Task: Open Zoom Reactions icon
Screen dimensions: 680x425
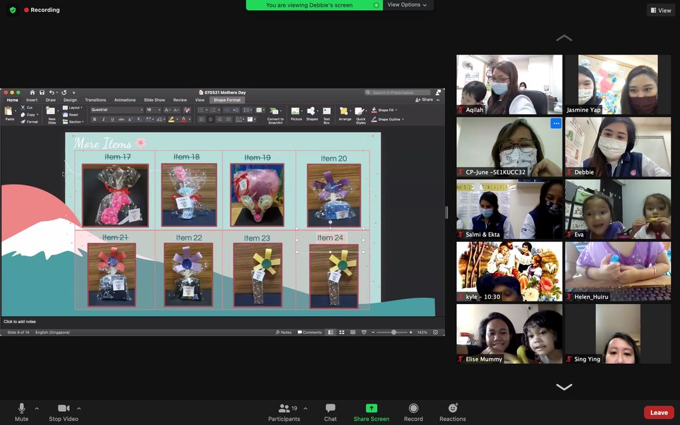Action: point(453,408)
